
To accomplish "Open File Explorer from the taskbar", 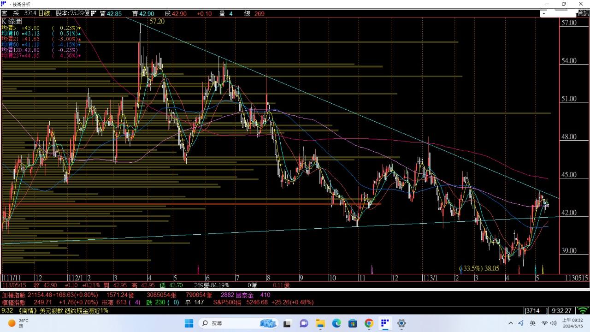I will (x=288, y=323).
